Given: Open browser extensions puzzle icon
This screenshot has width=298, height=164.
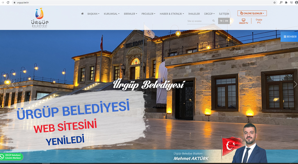Looking at the screenshot, I should [x=286, y=3].
